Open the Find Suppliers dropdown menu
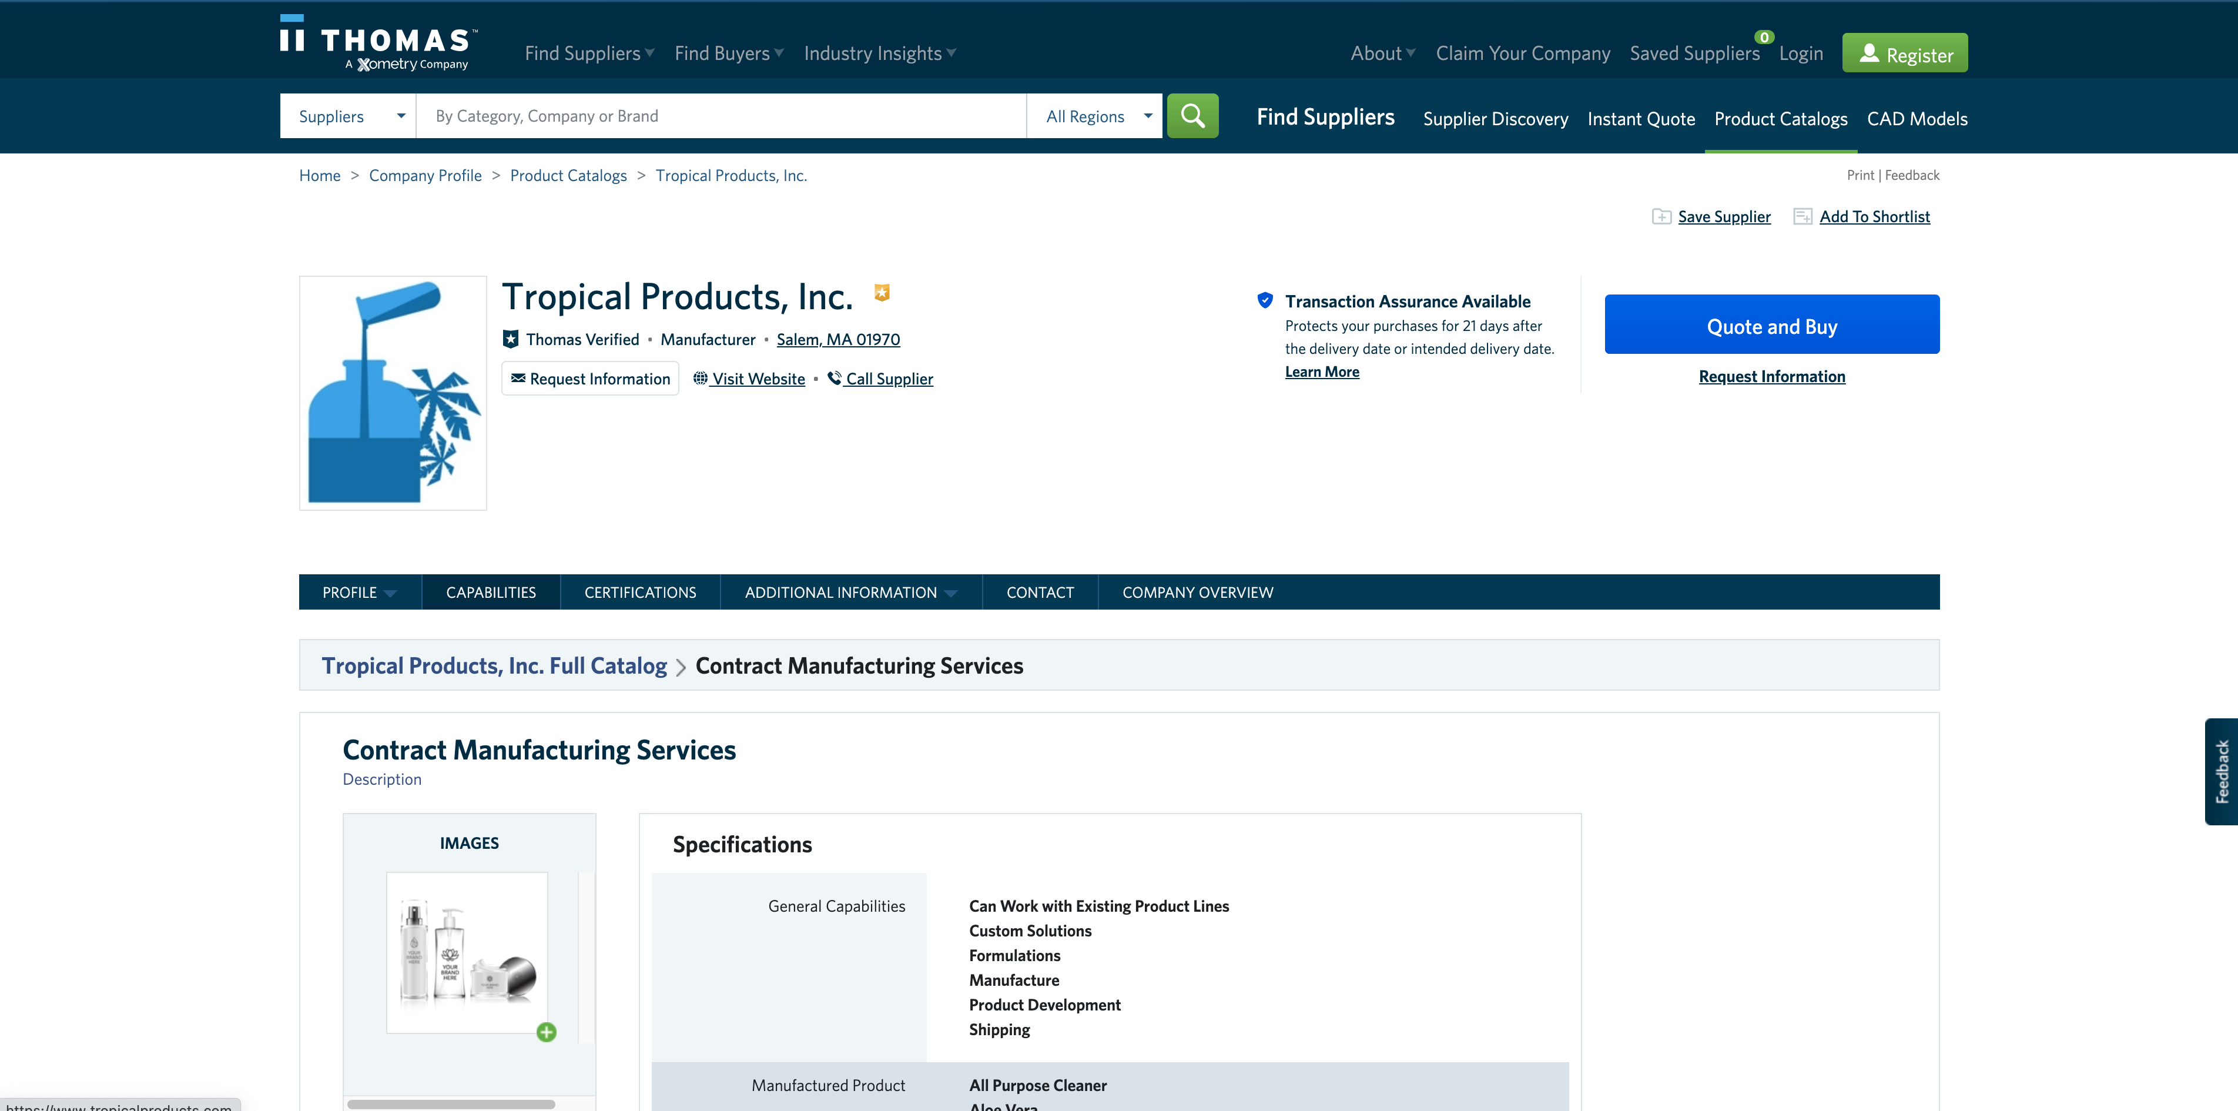 589,53
